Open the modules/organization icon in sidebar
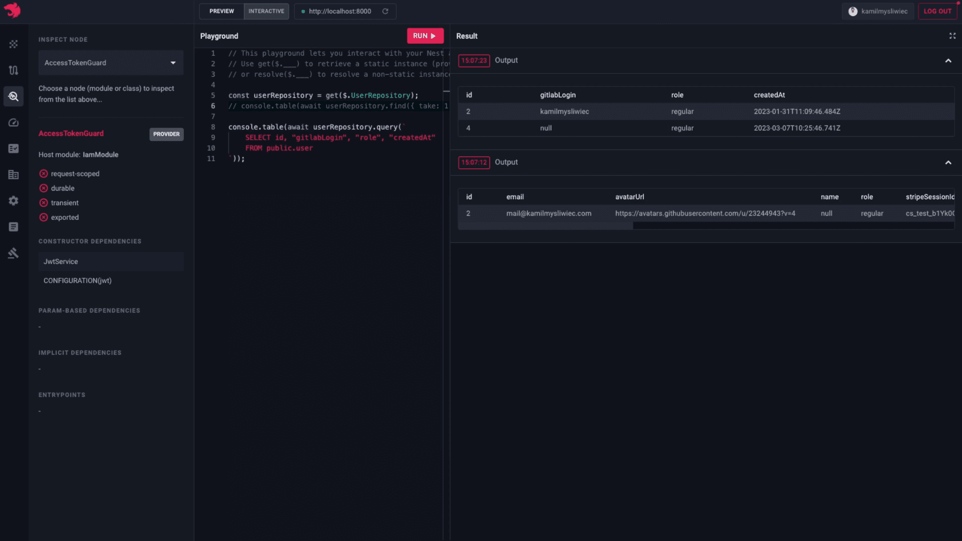The width and height of the screenshot is (962, 541). [x=14, y=175]
